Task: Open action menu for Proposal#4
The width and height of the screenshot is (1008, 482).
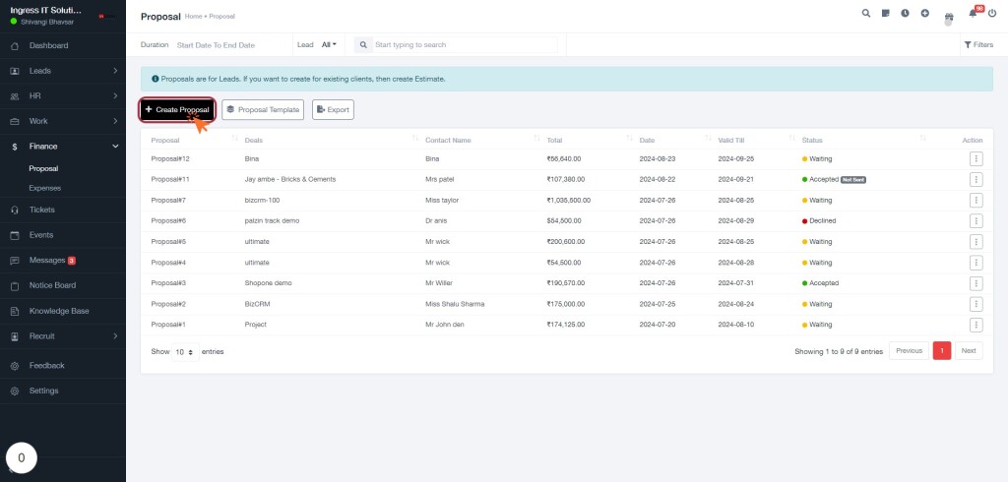Action: (x=976, y=263)
